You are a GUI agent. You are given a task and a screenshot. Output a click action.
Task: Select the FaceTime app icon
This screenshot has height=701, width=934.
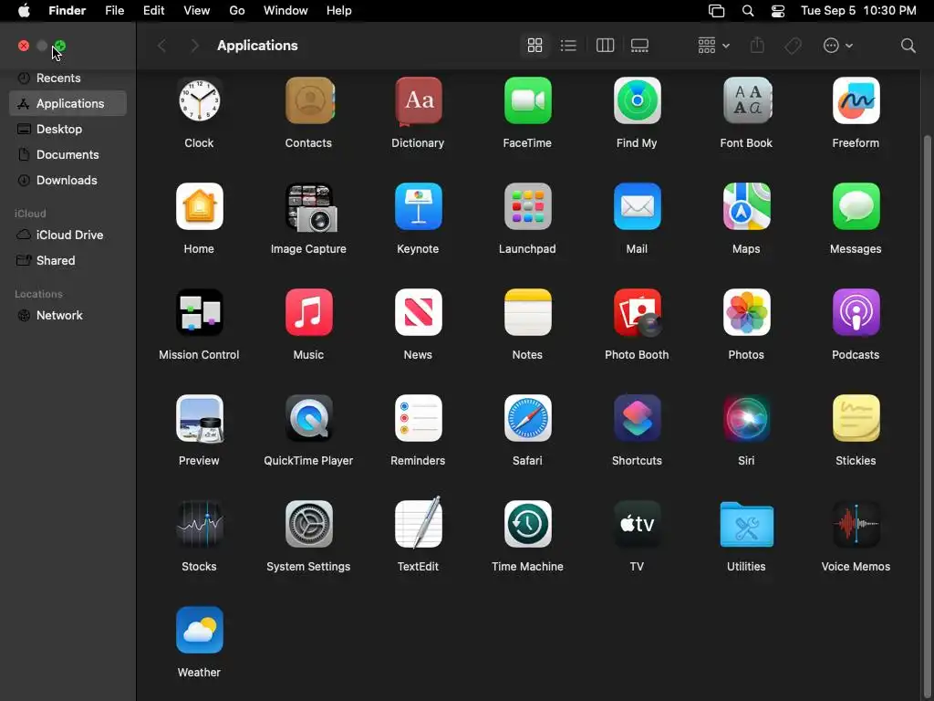(x=528, y=100)
